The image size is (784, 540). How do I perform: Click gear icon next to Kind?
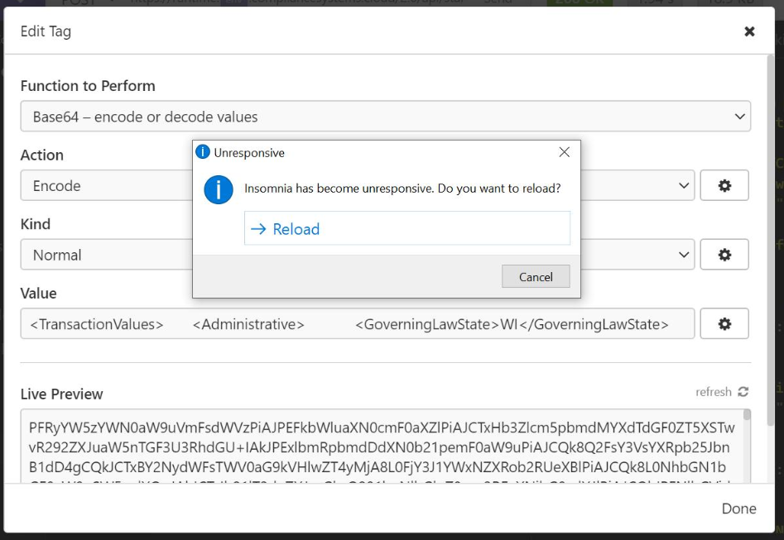coord(724,254)
